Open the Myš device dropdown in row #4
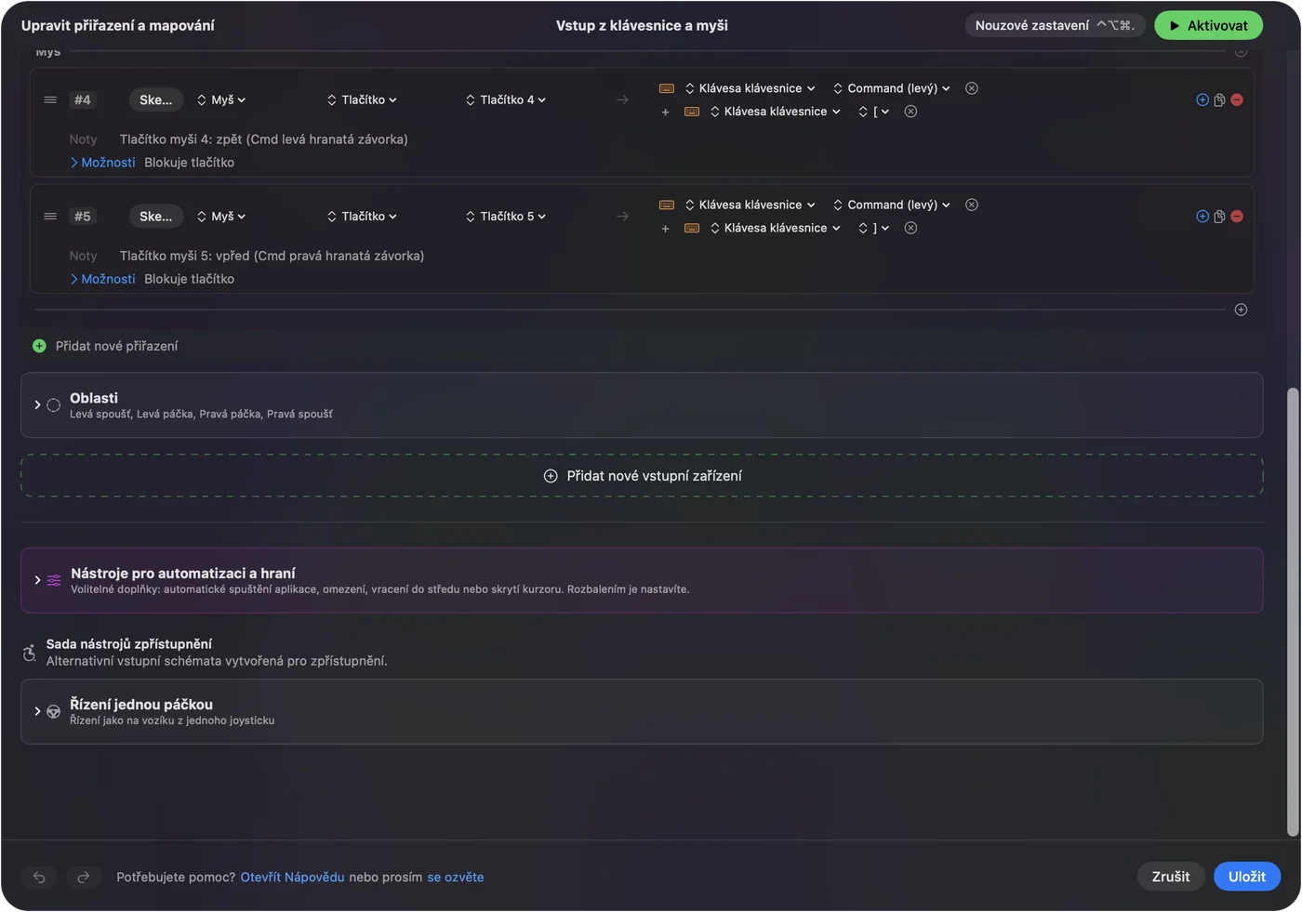The height and width of the screenshot is (912, 1302). pyautogui.click(x=221, y=99)
